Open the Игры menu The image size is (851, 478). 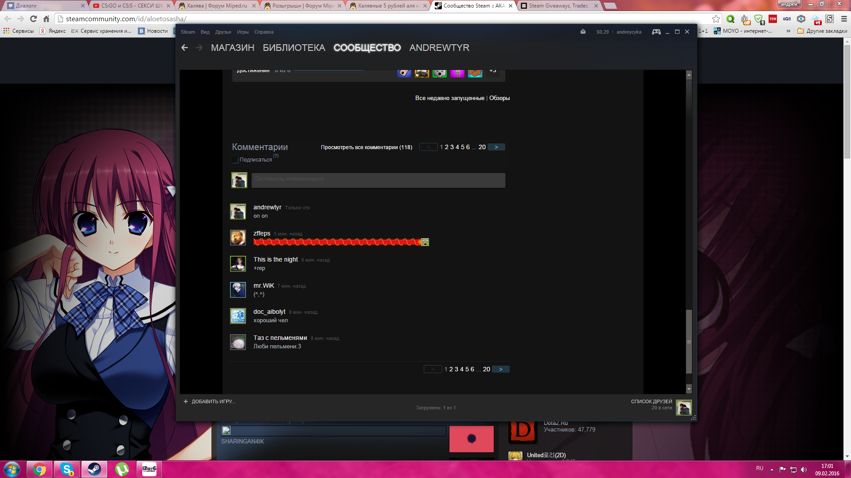pos(242,32)
